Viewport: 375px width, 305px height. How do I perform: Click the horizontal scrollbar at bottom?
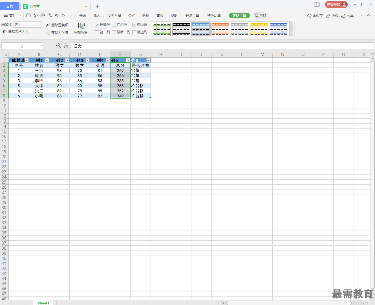pyautogui.click(x=289, y=303)
